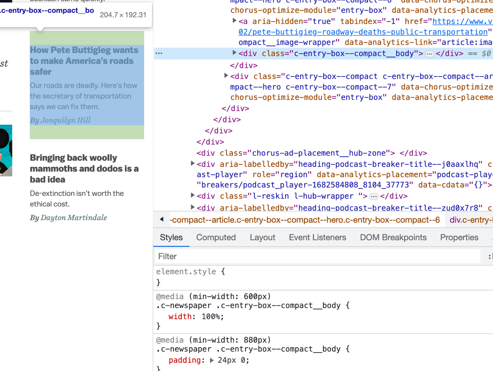Click author link Dayton Martindale
Viewport: 493px width, 371px height.
pyautogui.click(x=74, y=217)
